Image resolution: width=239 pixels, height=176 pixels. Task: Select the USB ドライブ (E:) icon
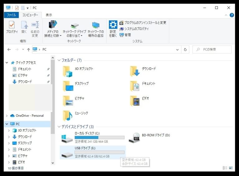67,155
